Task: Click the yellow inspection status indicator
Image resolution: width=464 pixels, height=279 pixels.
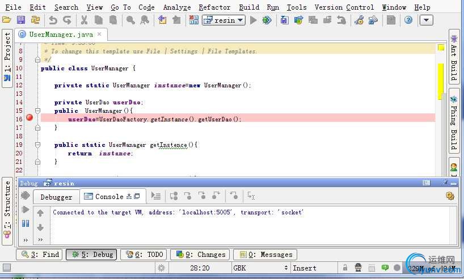Action: tap(441, 48)
